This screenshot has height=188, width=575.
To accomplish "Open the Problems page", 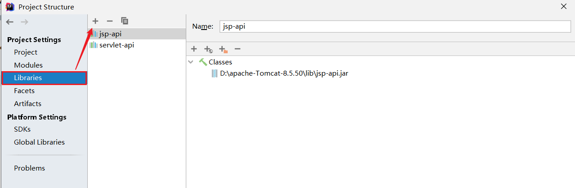I will coord(29,168).
